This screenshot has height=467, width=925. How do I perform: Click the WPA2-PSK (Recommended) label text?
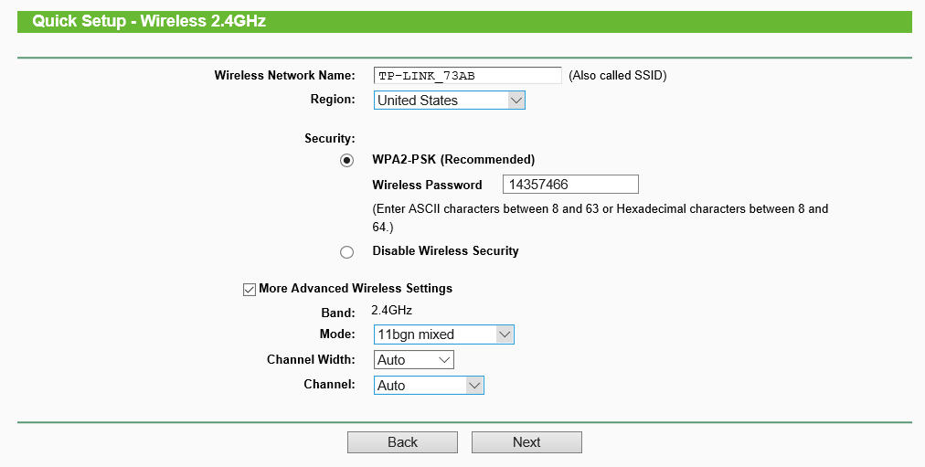tap(453, 160)
